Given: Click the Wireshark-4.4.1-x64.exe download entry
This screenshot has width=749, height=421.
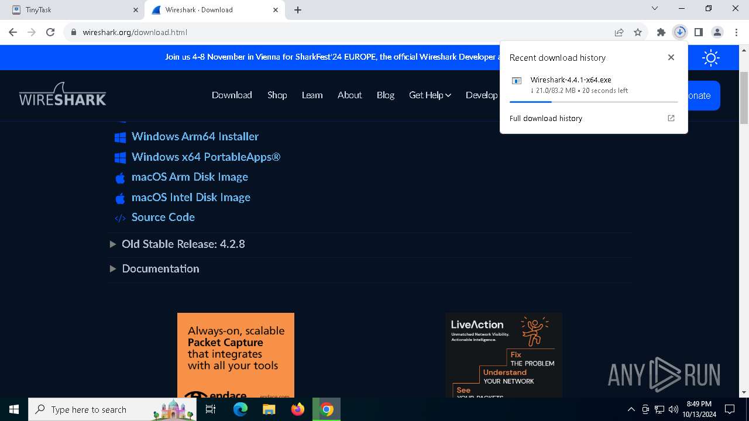Looking at the screenshot, I should tap(593, 85).
